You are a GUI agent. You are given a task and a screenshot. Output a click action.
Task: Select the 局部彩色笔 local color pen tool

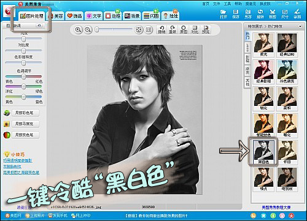point(25,113)
